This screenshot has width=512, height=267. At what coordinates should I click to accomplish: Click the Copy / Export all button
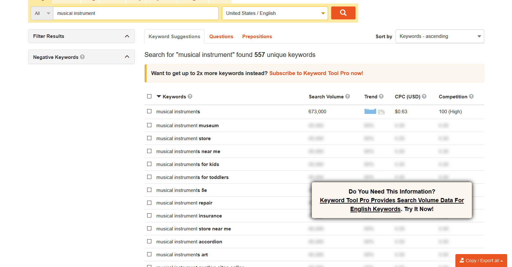481,261
